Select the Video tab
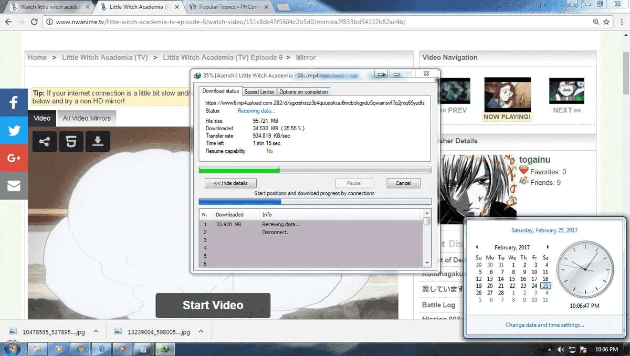Image resolution: width=630 pixels, height=356 pixels. [x=42, y=118]
